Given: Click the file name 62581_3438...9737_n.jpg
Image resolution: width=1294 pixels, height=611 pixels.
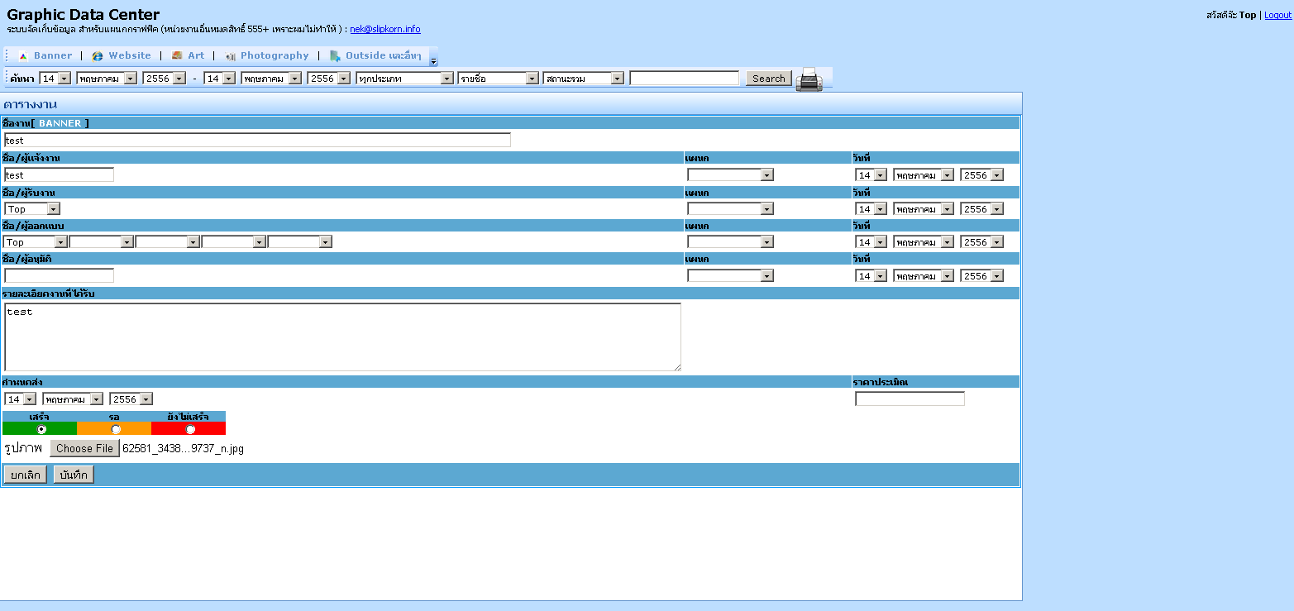Looking at the screenshot, I should tap(183, 449).
